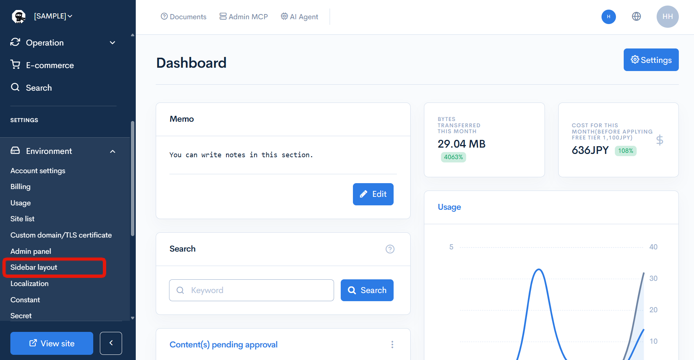
Task: Open the Content(s) pending approval link
Action: click(x=223, y=345)
